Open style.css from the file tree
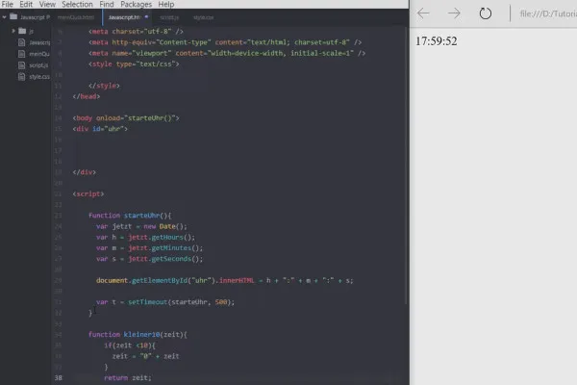 tap(39, 77)
